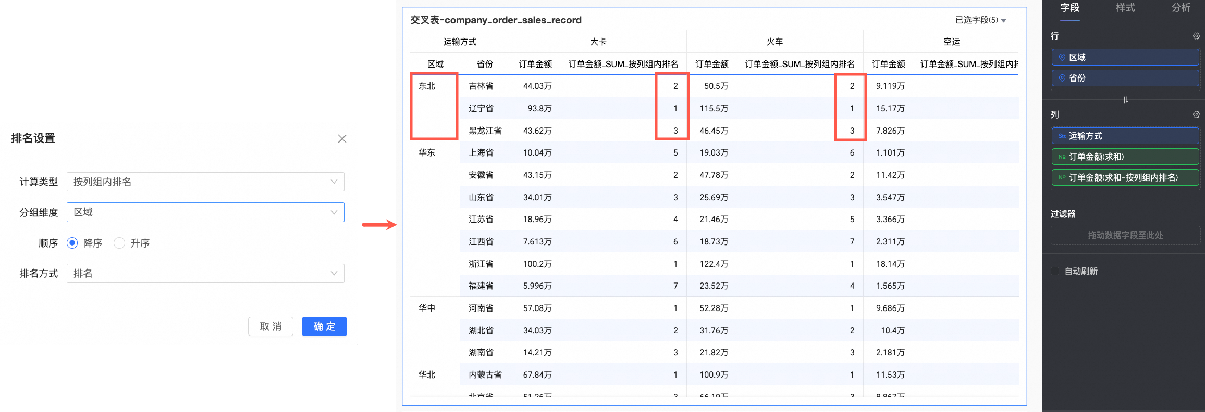Screen dimensions: 1205x412
Task: Click the 18.14万 air value for 浙江省
Action: click(x=890, y=264)
